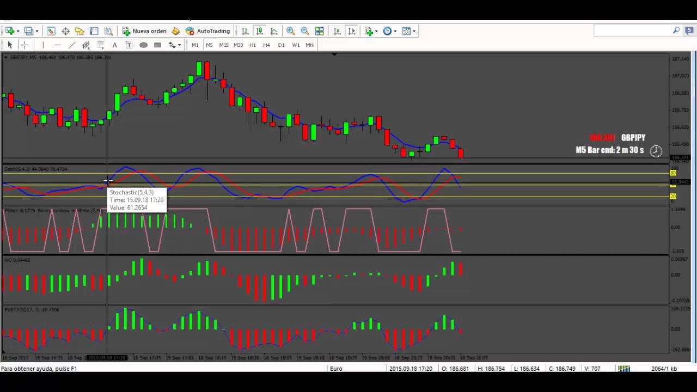Toggle AutoTrading on or off
Image resolution: width=697 pixels, height=392 pixels.
tap(208, 31)
